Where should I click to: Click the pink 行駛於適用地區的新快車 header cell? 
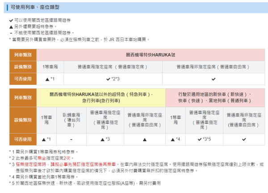point(213,97)
